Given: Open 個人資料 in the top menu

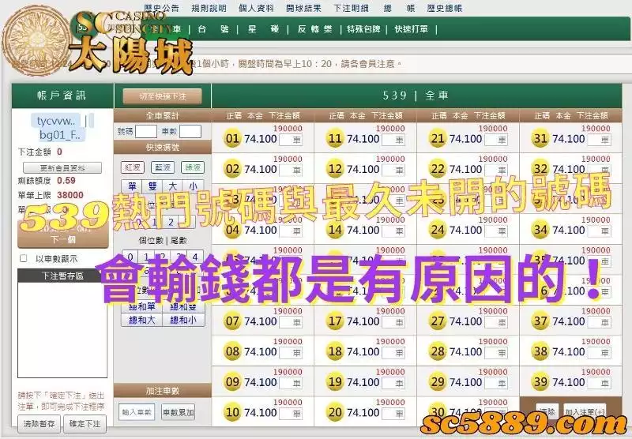Looking at the screenshot, I should pos(256,8).
